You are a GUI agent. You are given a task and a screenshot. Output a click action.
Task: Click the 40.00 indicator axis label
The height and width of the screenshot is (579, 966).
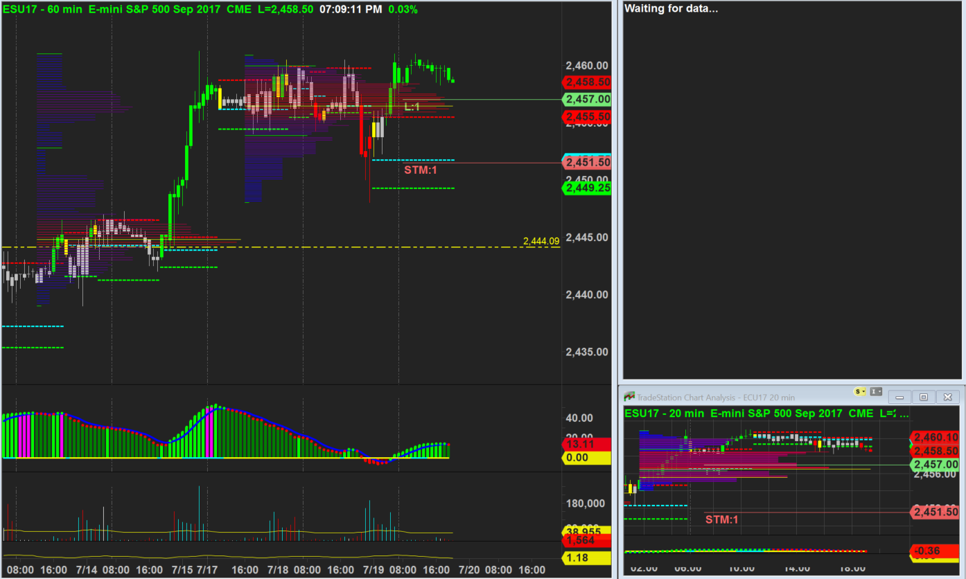coord(580,418)
